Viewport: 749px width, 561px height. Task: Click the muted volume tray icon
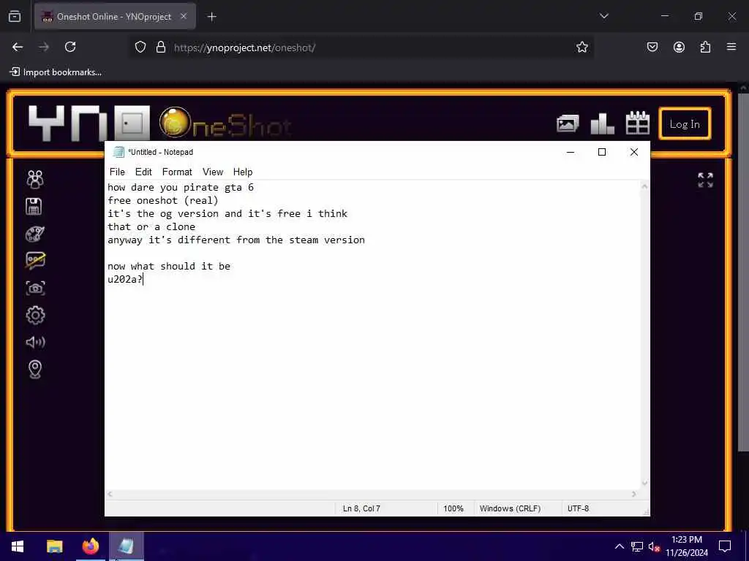point(654,546)
